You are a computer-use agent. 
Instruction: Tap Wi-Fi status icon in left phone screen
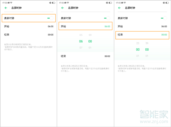(11, 3)
